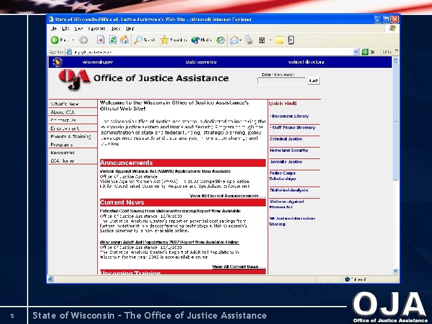Open the Police Corps Scholarships link
Screen dimensions: 432x324
point(283,176)
